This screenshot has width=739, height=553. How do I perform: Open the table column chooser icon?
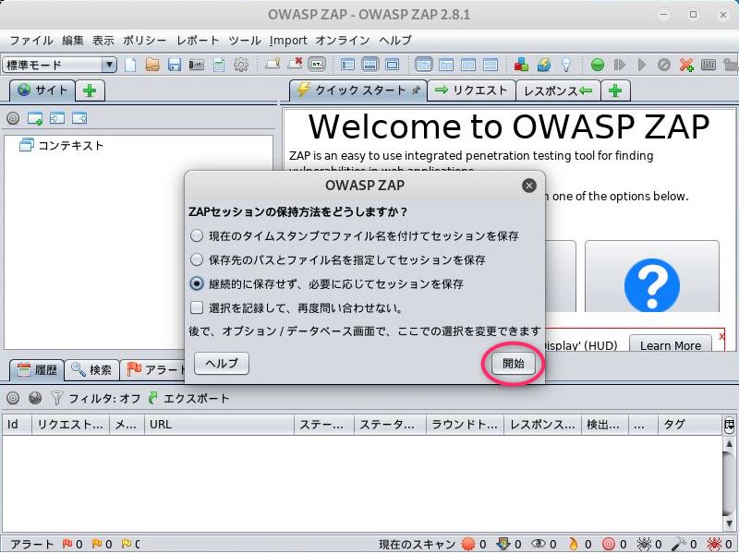pyautogui.click(x=729, y=425)
